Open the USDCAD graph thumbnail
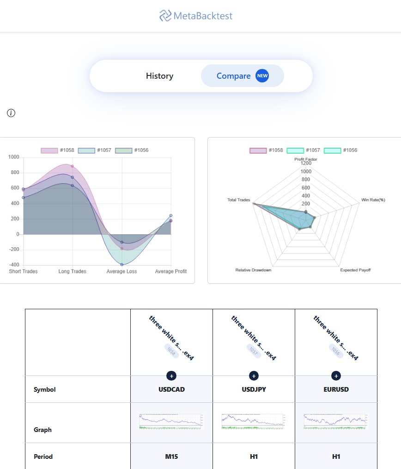Viewport: 401px width, 469px height. tap(171, 421)
